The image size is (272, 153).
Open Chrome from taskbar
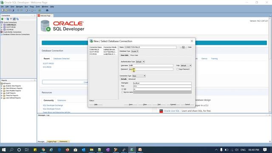(x=43, y=150)
